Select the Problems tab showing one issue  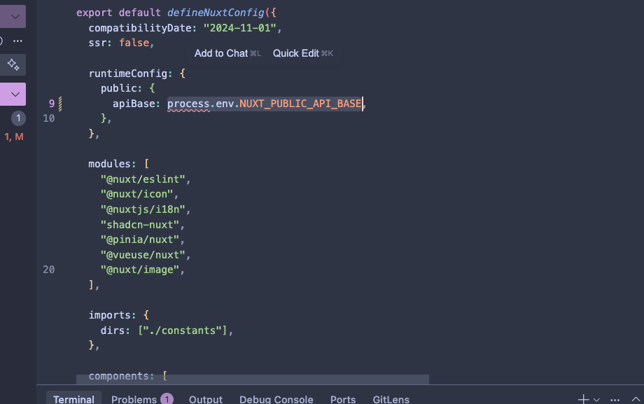click(x=136, y=399)
